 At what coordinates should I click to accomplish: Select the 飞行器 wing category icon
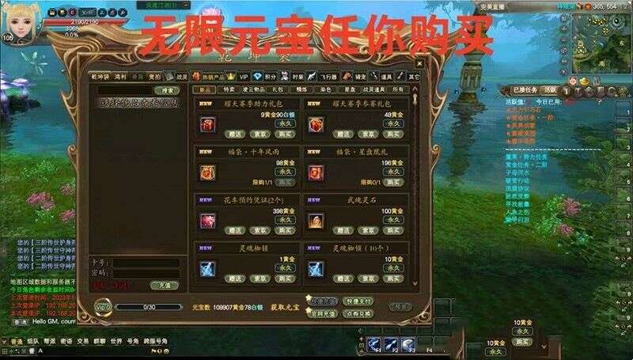pyautogui.click(x=312, y=76)
